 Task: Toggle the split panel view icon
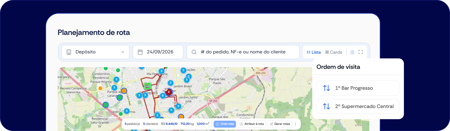tap(352, 52)
